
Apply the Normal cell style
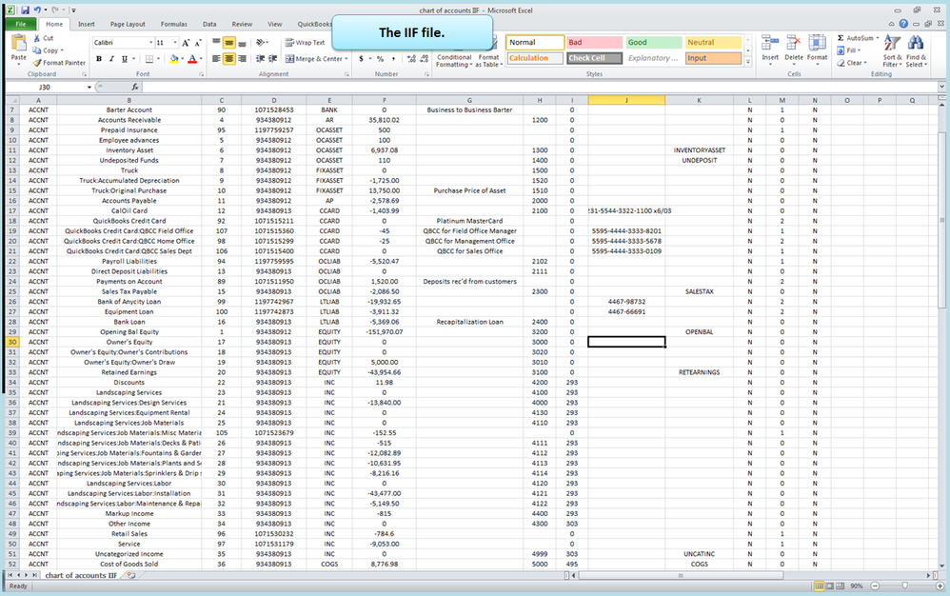pos(535,43)
